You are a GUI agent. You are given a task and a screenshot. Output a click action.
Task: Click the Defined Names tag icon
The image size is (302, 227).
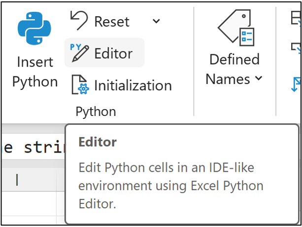(235, 29)
